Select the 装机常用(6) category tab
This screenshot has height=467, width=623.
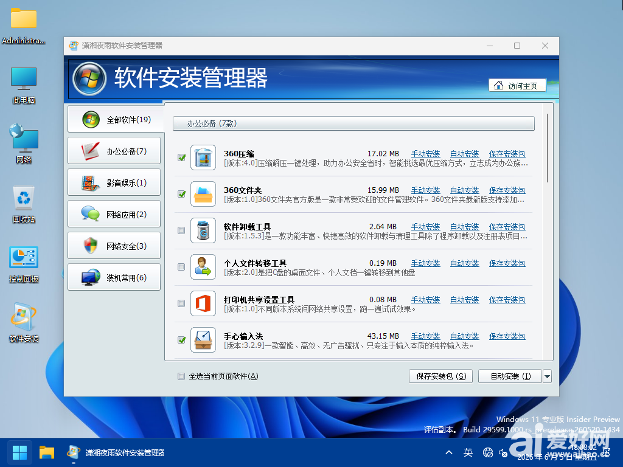point(114,277)
